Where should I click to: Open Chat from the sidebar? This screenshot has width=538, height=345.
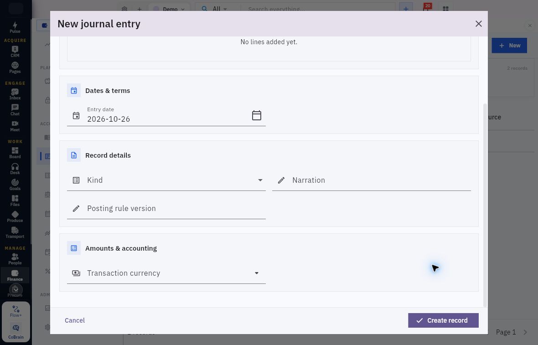tap(15, 110)
